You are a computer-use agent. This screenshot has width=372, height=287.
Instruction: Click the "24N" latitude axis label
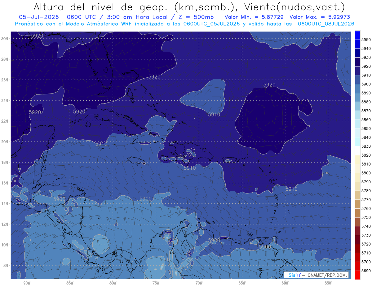coord(5,100)
